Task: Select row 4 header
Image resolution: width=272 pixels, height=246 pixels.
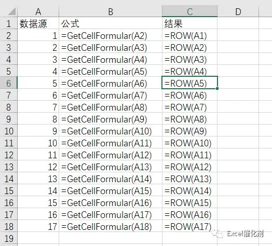Action: coord(9,59)
